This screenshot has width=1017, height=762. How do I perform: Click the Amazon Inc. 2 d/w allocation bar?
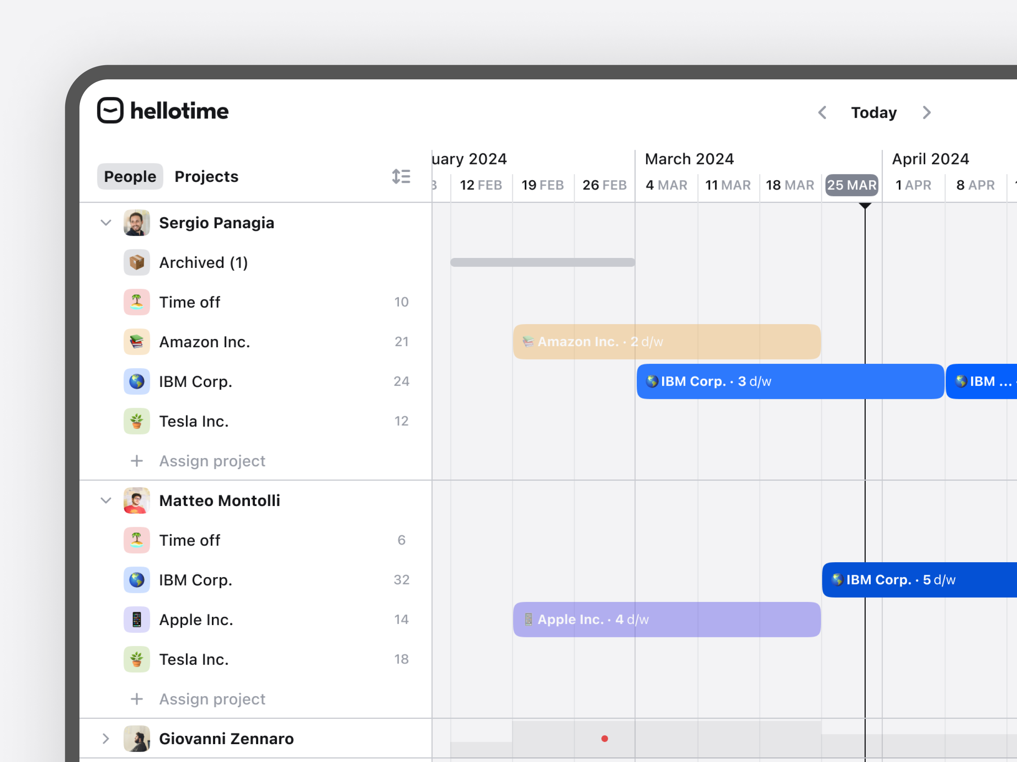click(667, 342)
